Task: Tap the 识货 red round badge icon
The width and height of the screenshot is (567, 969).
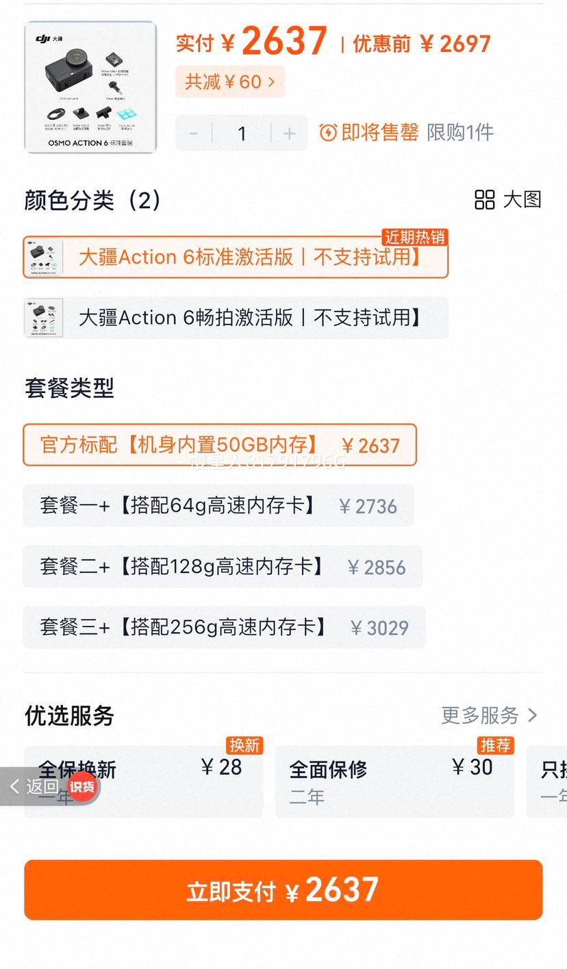Action: click(x=82, y=786)
